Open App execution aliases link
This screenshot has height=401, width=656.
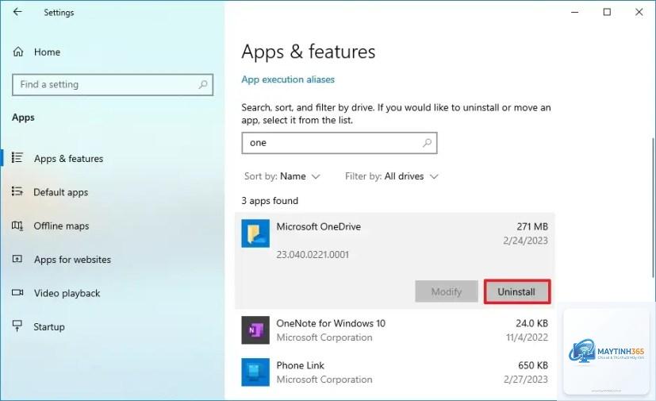tap(288, 79)
